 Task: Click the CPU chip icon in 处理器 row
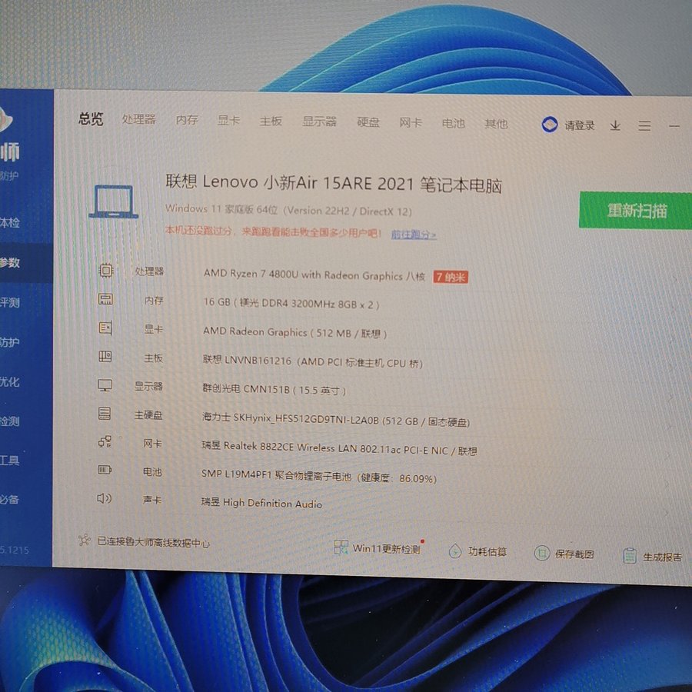(106, 270)
